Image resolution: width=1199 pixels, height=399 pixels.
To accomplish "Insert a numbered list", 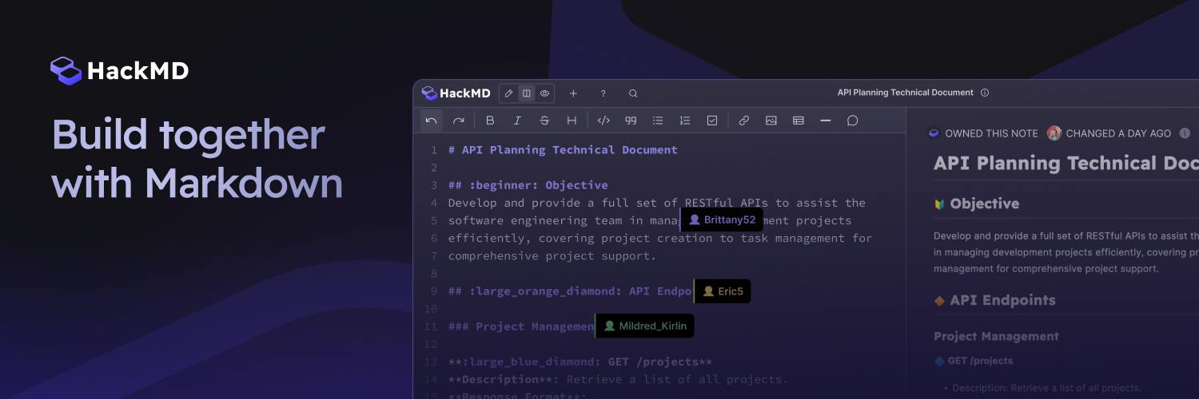I will 685,120.
